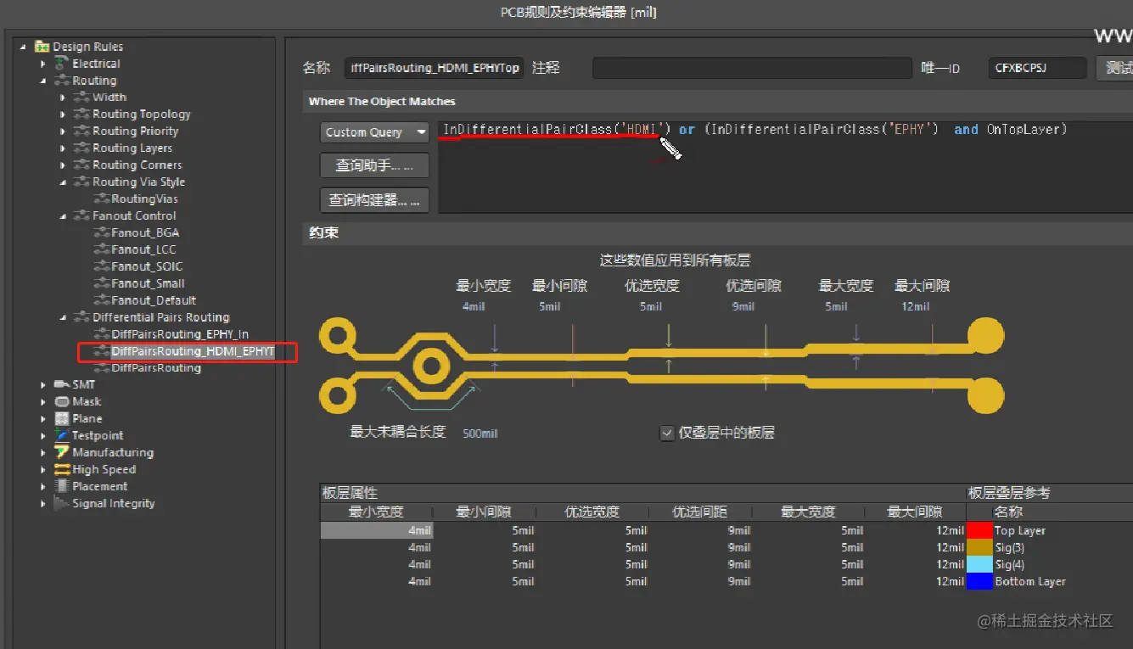Collapse the Fanout Control node

(x=63, y=216)
